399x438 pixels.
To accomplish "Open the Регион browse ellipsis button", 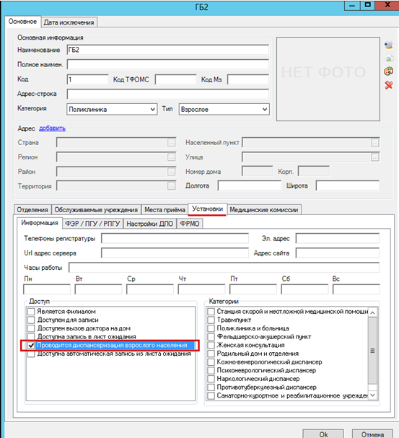I will 172,157.
